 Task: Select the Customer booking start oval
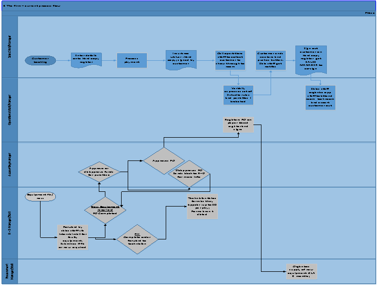coord(40,60)
